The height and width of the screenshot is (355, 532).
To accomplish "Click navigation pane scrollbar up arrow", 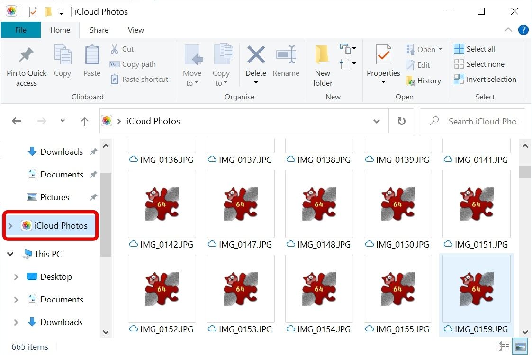I will [x=106, y=146].
